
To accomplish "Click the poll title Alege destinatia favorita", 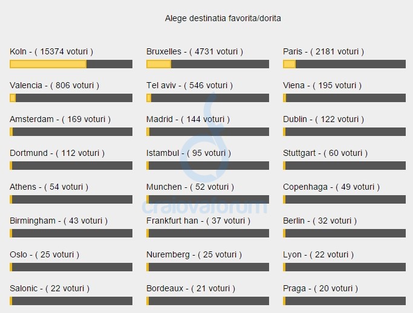I will click(223, 18).
